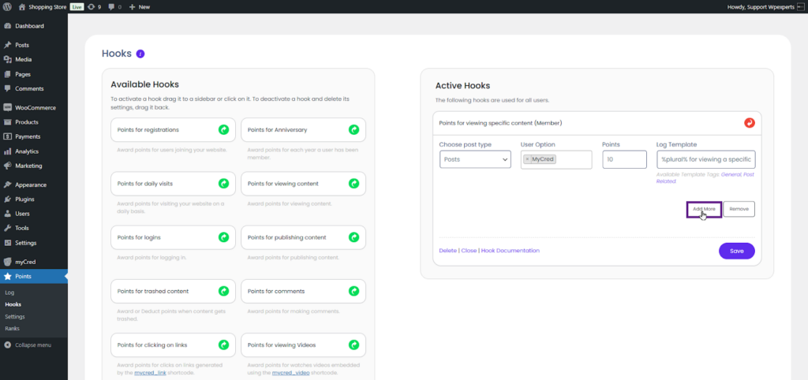Open the Choose post type dropdown

[475, 159]
